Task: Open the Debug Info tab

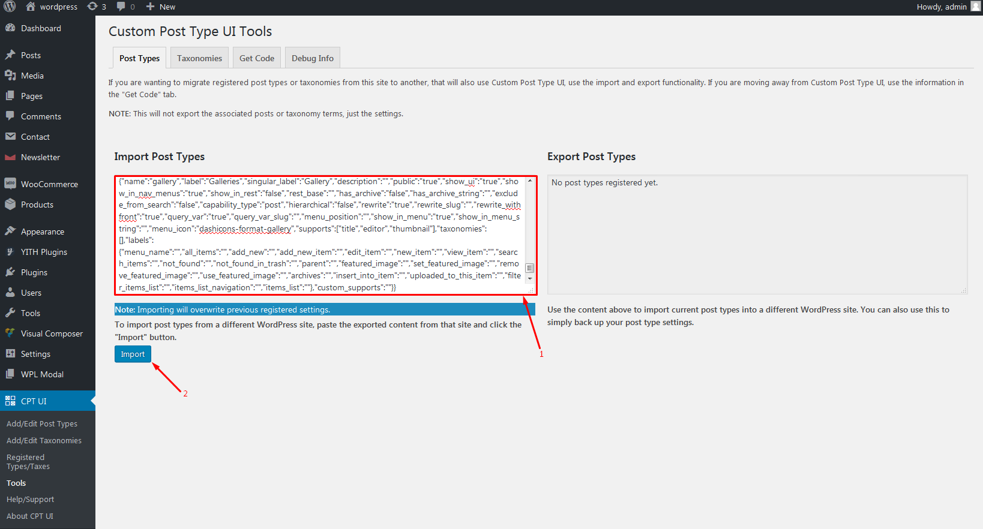Action: pyautogui.click(x=313, y=58)
